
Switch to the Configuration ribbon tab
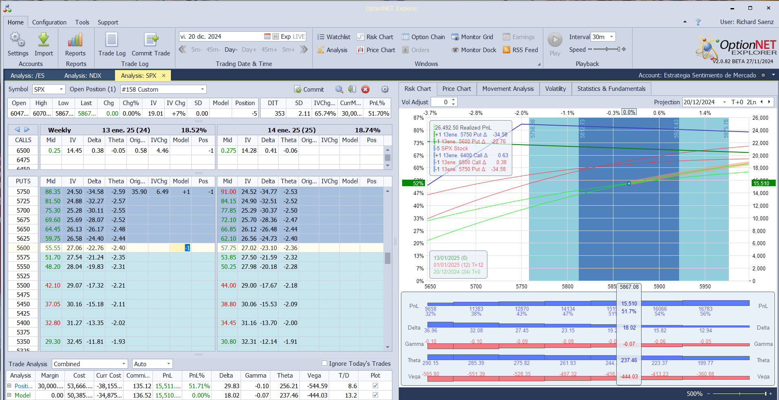pos(49,22)
